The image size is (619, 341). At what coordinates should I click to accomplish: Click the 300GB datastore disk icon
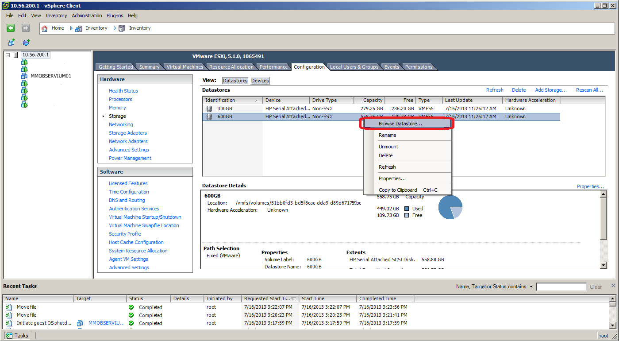click(x=209, y=108)
